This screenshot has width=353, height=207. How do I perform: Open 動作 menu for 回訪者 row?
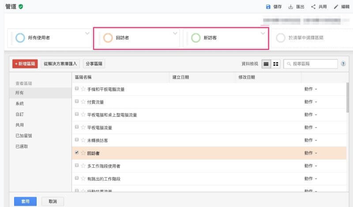[x=311, y=153]
